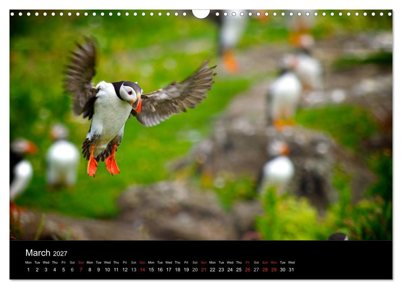402x289 pixels.
Task: Click the "March" month title
Action: (38, 253)
